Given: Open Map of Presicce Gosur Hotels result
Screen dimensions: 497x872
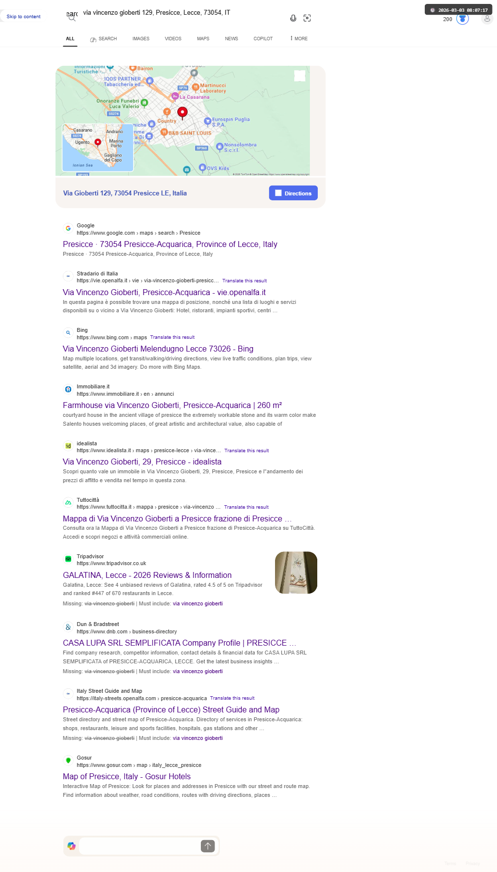Looking at the screenshot, I should tap(127, 777).
